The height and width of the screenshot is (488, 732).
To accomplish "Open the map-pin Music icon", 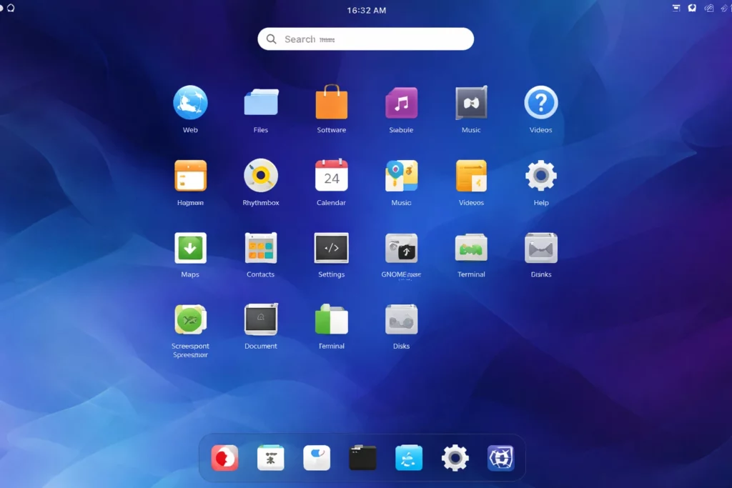I will coord(402,176).
